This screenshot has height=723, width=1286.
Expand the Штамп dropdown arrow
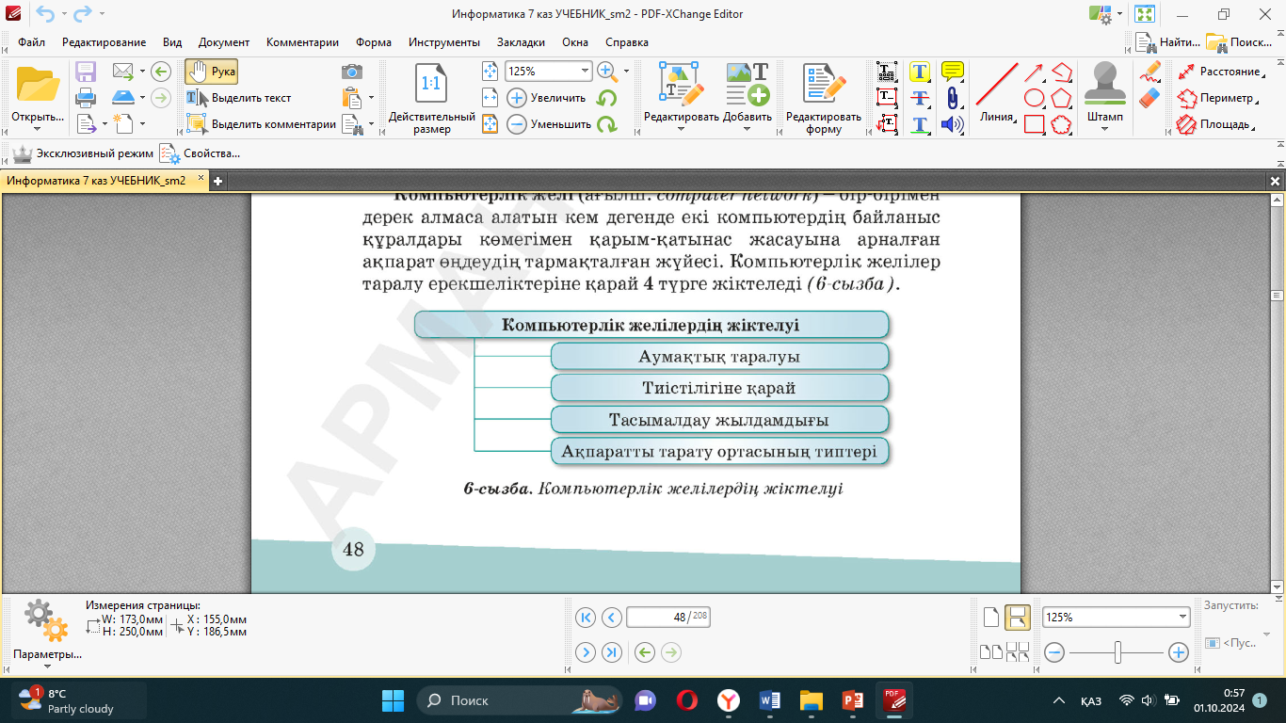pyautogui.click(x=1105, y=130)
